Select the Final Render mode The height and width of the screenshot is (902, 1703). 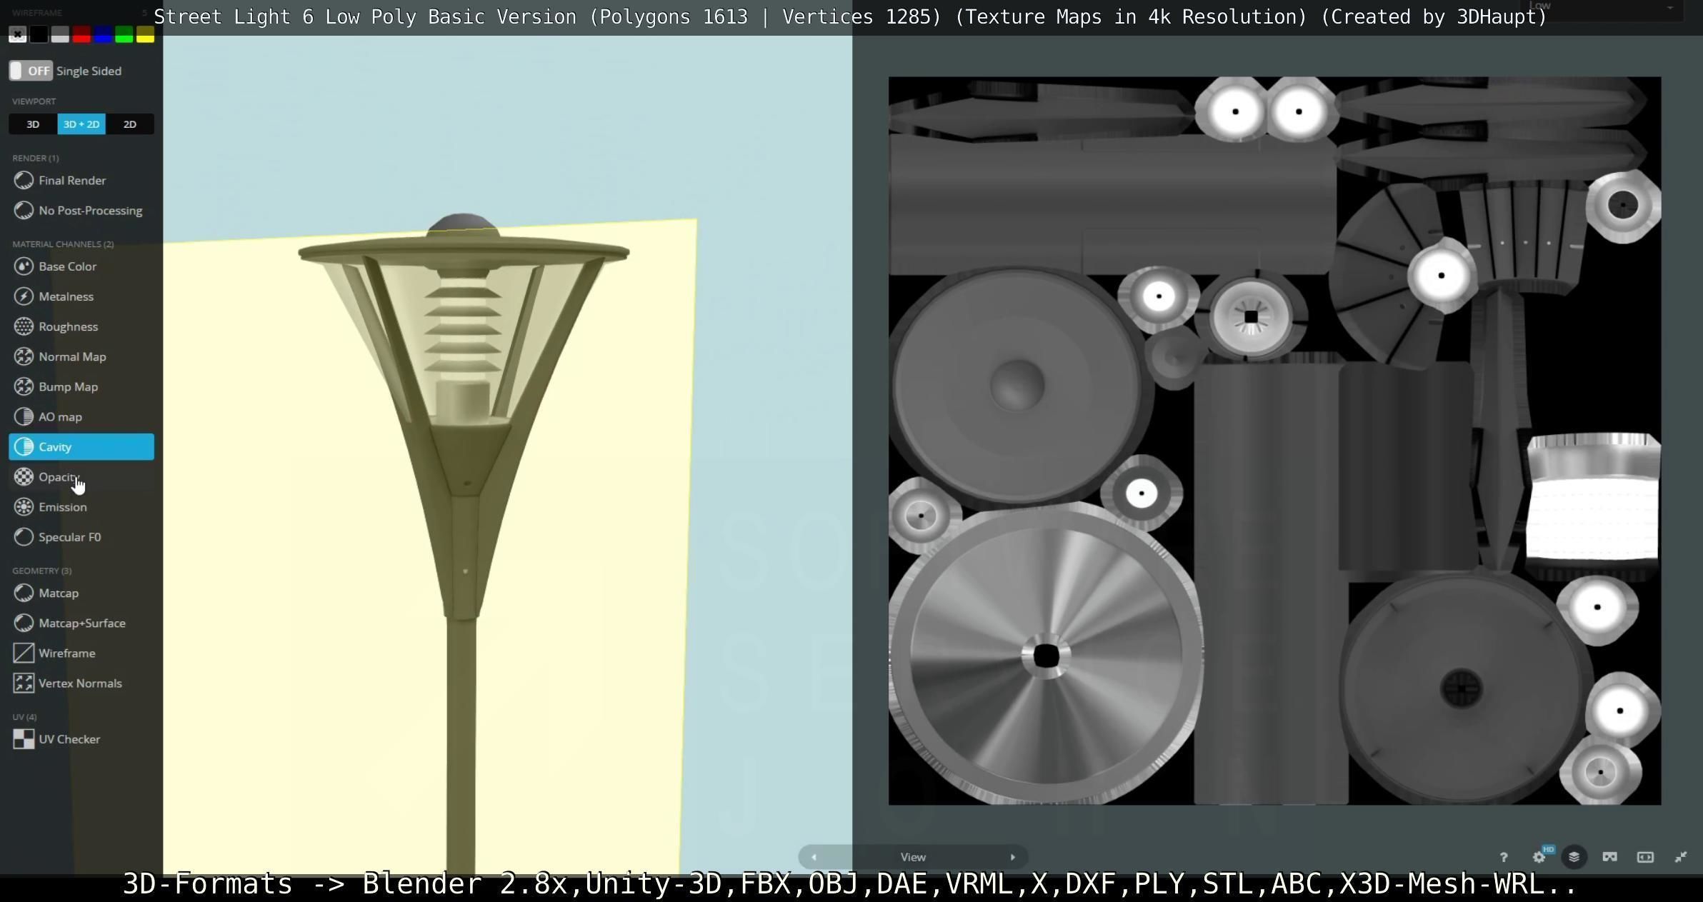coord(72,181)
